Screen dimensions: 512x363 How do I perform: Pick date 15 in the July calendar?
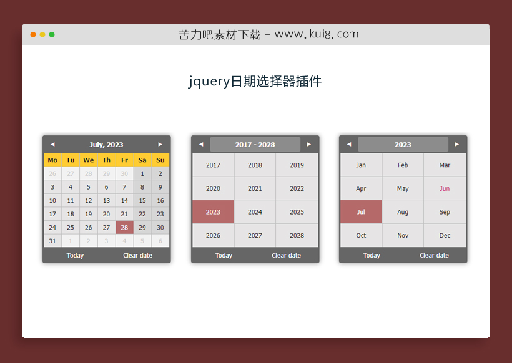142,200
